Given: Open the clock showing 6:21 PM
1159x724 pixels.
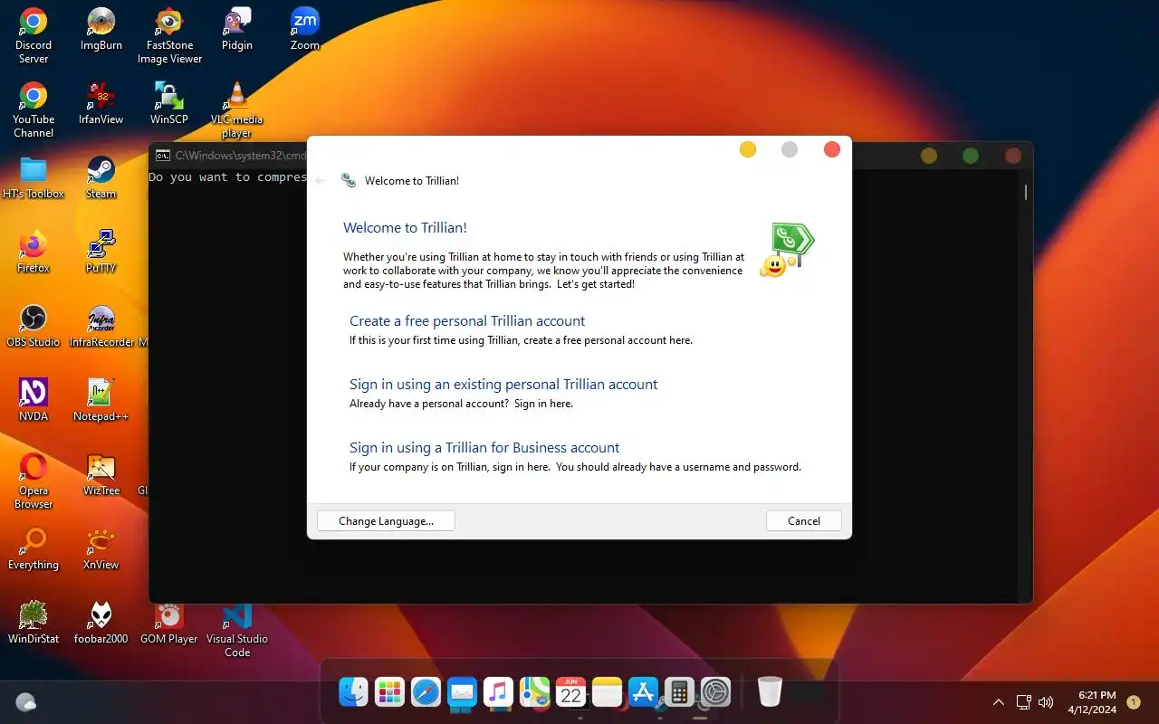Looking at the screenshot, I should 1091,701.
